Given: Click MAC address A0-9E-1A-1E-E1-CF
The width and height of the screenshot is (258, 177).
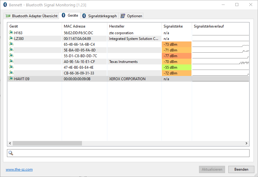Looking at the screenshot, I should (x=79, y=62).
